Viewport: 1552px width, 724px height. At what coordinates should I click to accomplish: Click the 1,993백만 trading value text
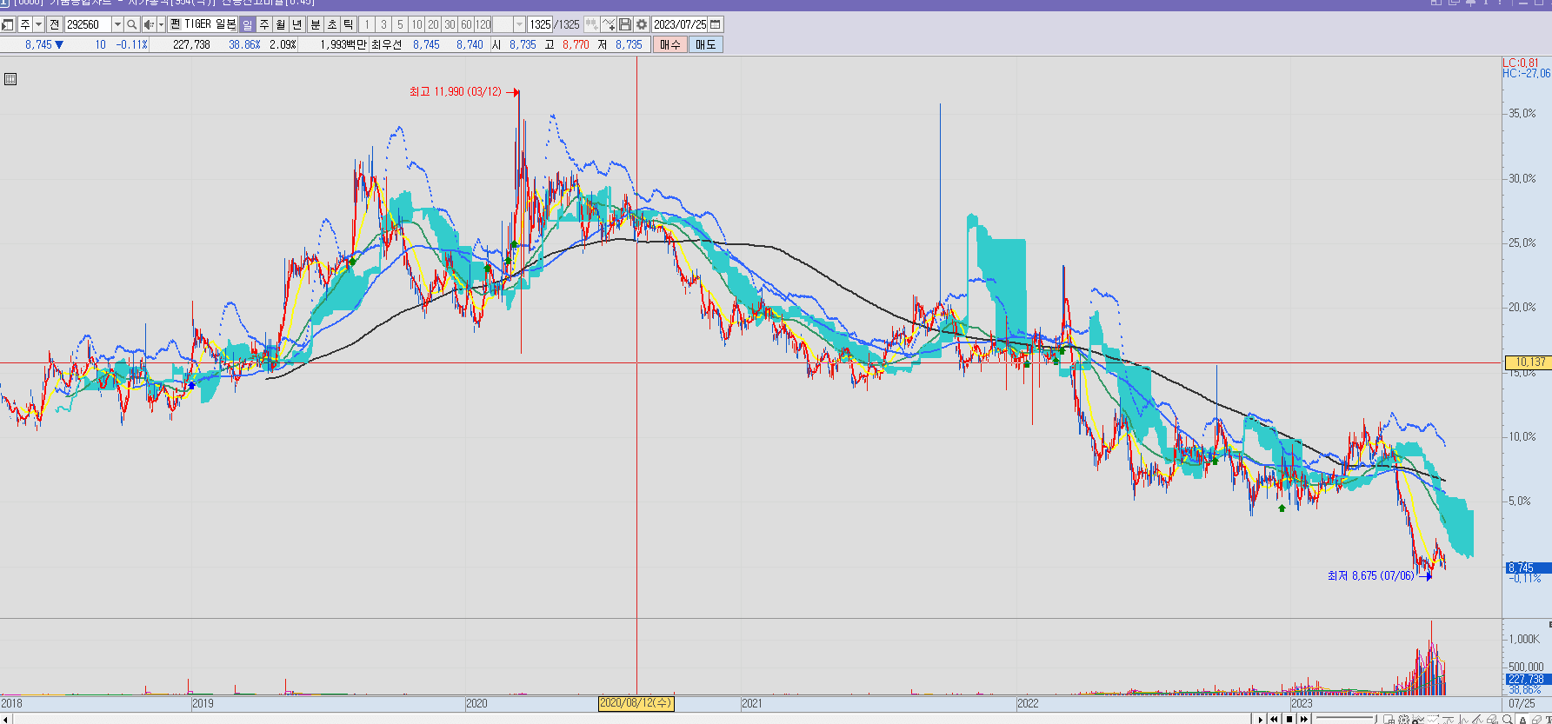(x=343, y=44)
